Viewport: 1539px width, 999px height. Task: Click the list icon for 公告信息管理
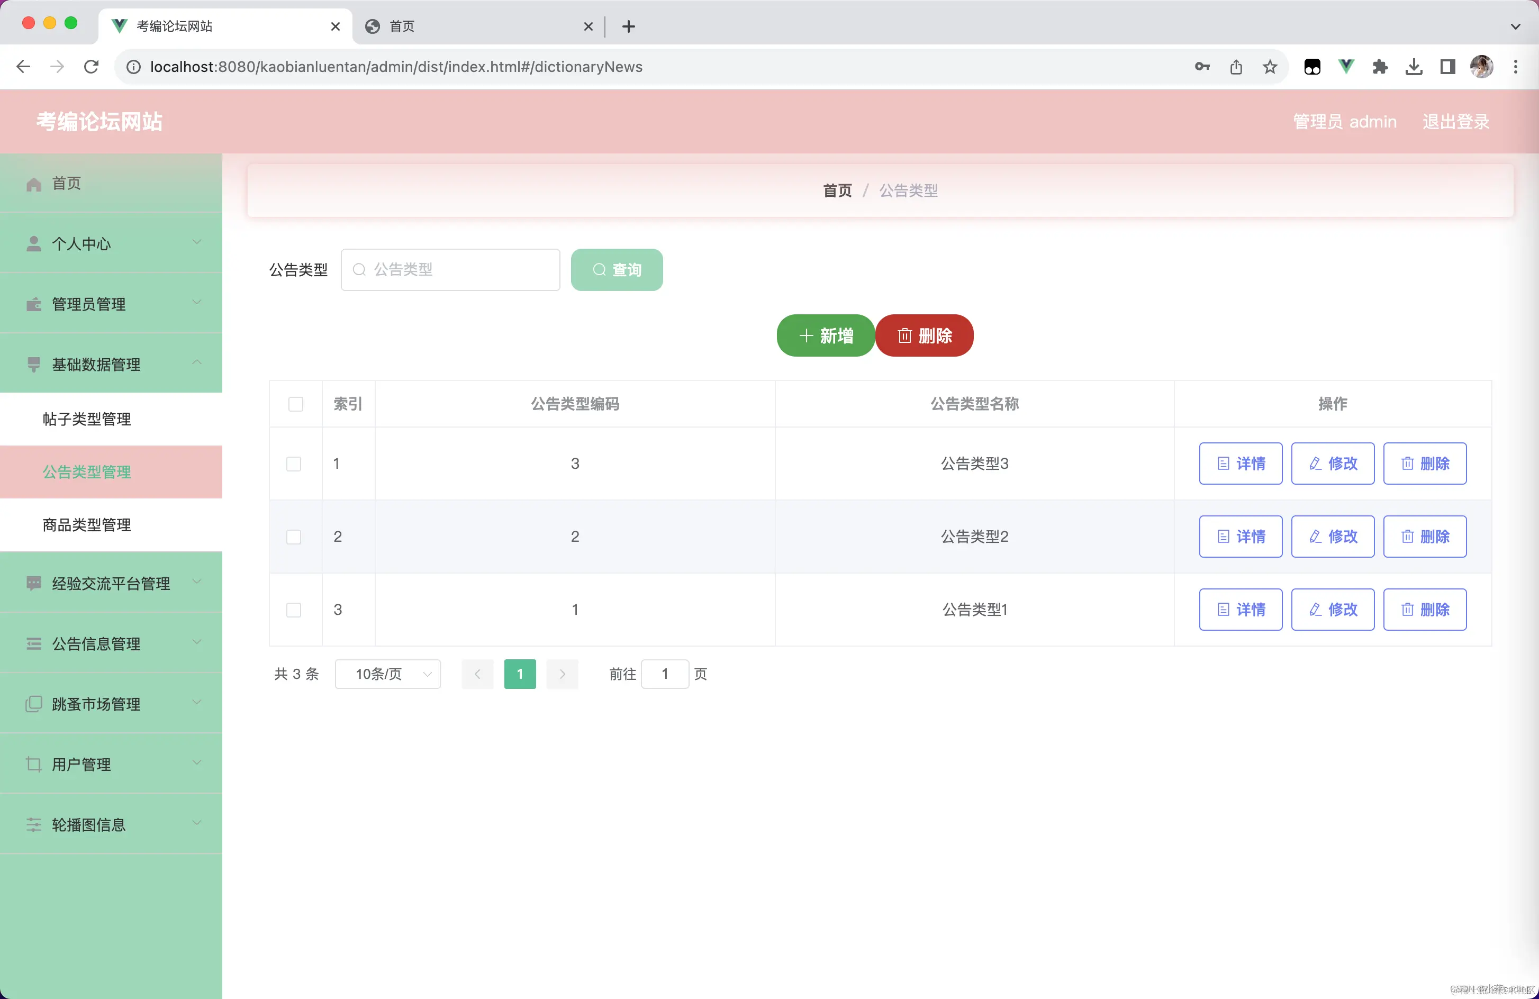point(33,643)
